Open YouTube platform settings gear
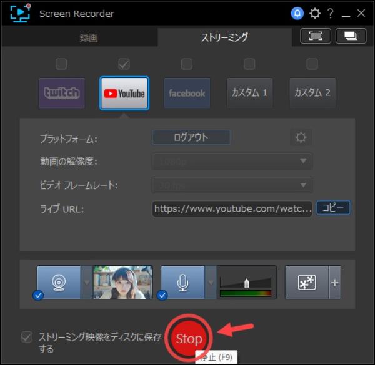The image size is (375, 365). click(x=301, y=137)
